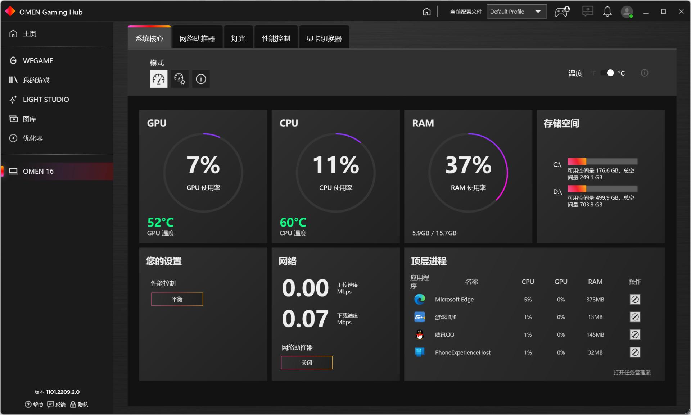This screenshot has width=691, height=415.
Task: Open the game controller icon in header
Action: (561, 12)
